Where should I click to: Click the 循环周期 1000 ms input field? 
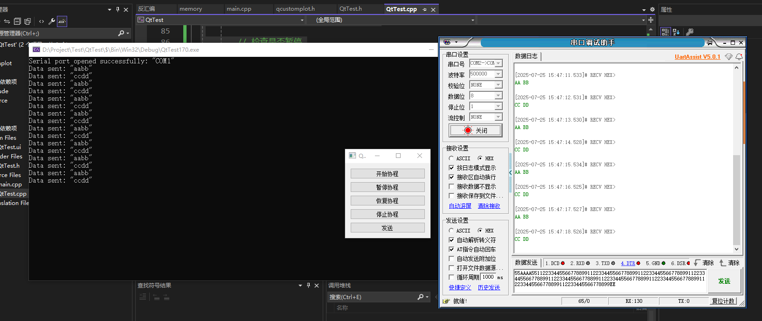488,277
